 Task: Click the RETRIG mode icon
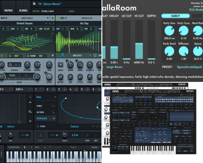tap(53, 112)
